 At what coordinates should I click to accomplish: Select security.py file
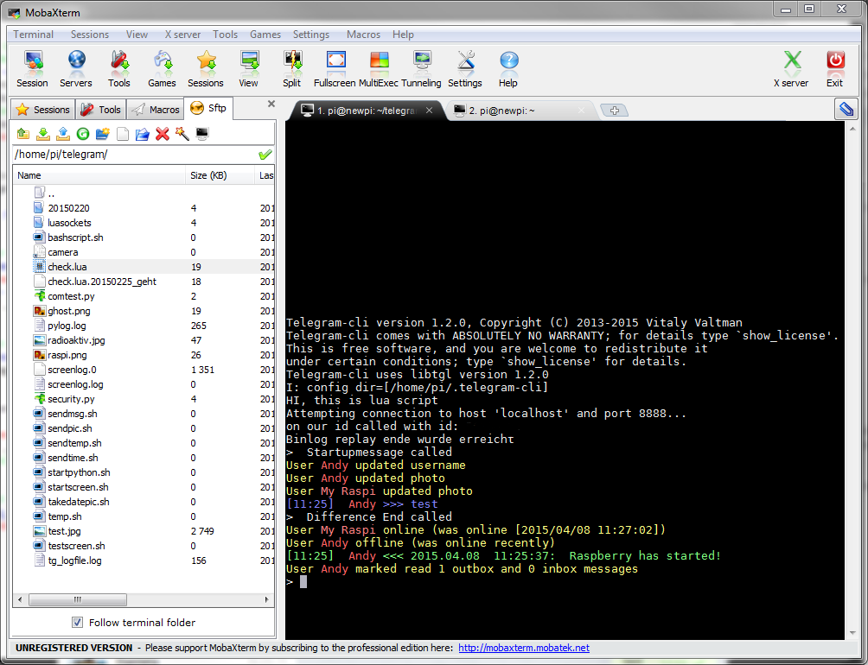click(71, 399)
